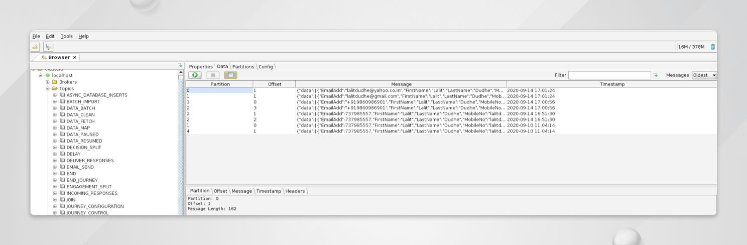Expand the INCOMING_RESPONSES topic

click(x=55, y=193)
